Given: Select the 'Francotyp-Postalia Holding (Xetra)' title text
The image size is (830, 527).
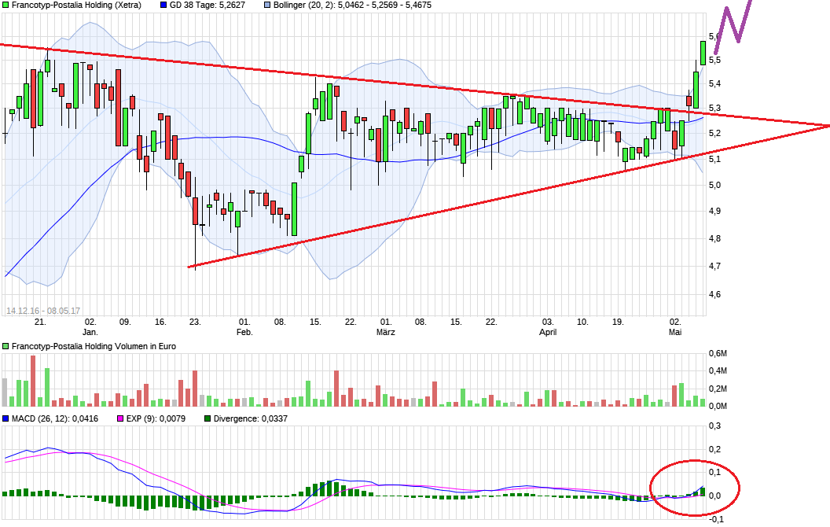Looking at the screenshot, I should [77, 5].
